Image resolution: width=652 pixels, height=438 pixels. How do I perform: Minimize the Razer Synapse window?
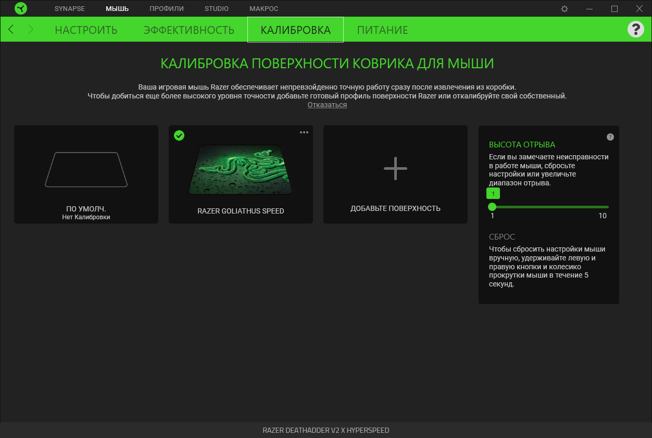coord(590,9)
